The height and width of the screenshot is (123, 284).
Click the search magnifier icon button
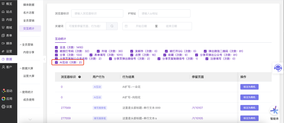pyautogui.click(x=112, y=26)
